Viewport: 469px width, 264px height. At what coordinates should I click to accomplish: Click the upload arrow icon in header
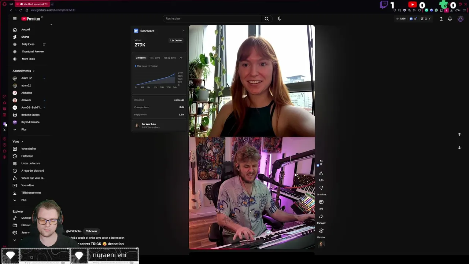coord(441,19)
